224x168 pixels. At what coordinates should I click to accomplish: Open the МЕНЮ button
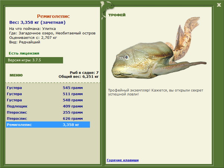click(16, 75)
